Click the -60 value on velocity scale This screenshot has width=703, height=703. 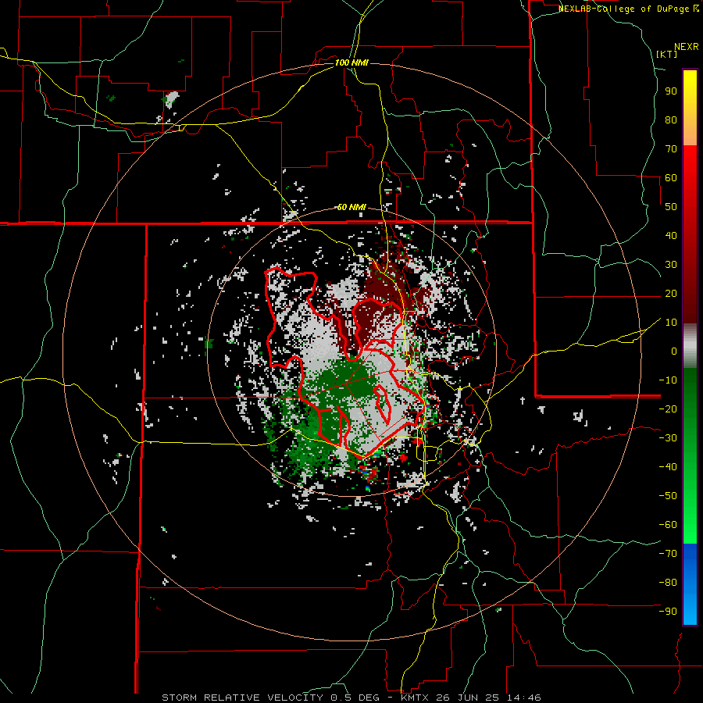coord(668,525)
